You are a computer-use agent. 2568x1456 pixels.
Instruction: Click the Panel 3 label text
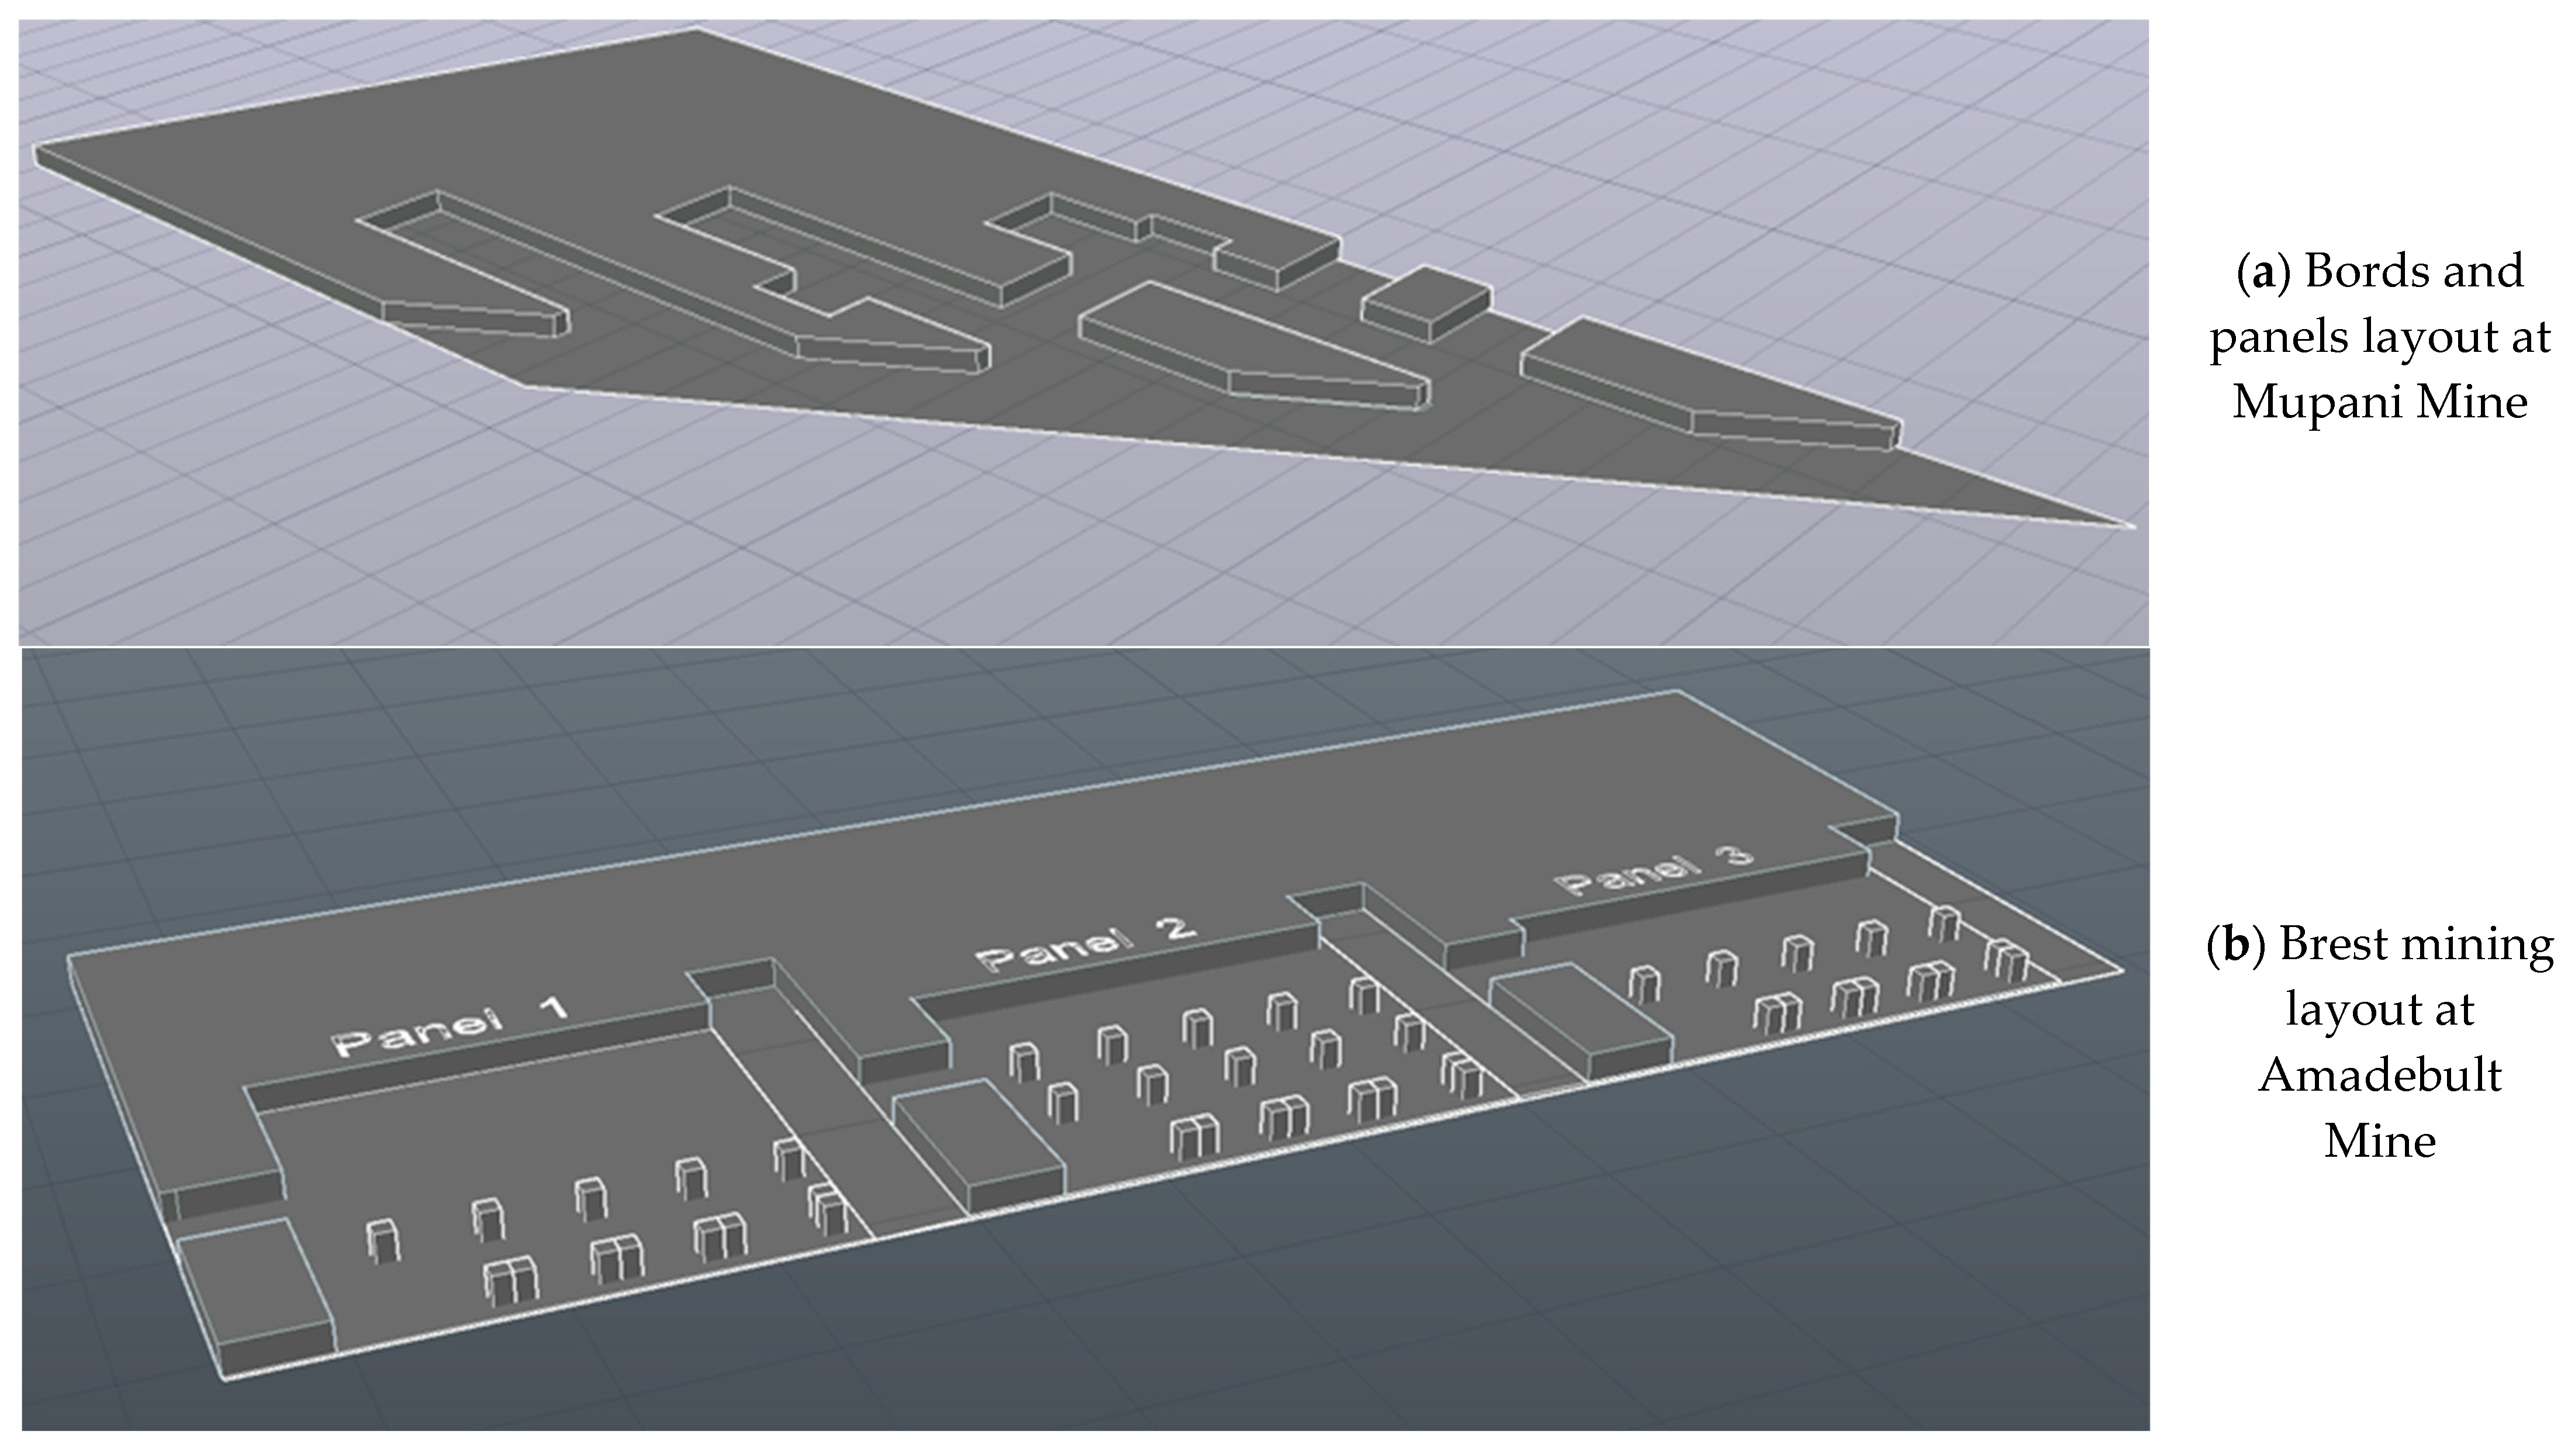click(1654, 870)
